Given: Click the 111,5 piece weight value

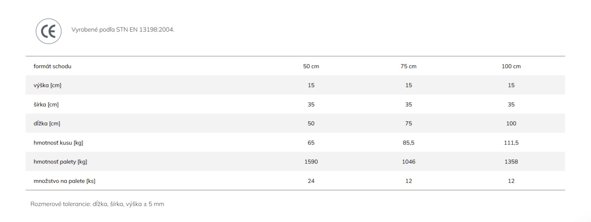Looking at the screenshot, I should (x=511, y=143).
